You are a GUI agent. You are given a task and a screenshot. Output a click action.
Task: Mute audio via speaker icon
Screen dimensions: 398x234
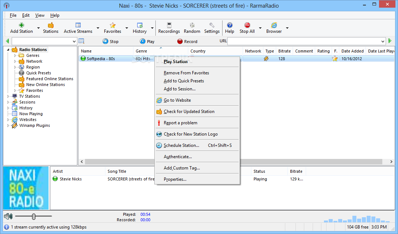coord(8,216)
